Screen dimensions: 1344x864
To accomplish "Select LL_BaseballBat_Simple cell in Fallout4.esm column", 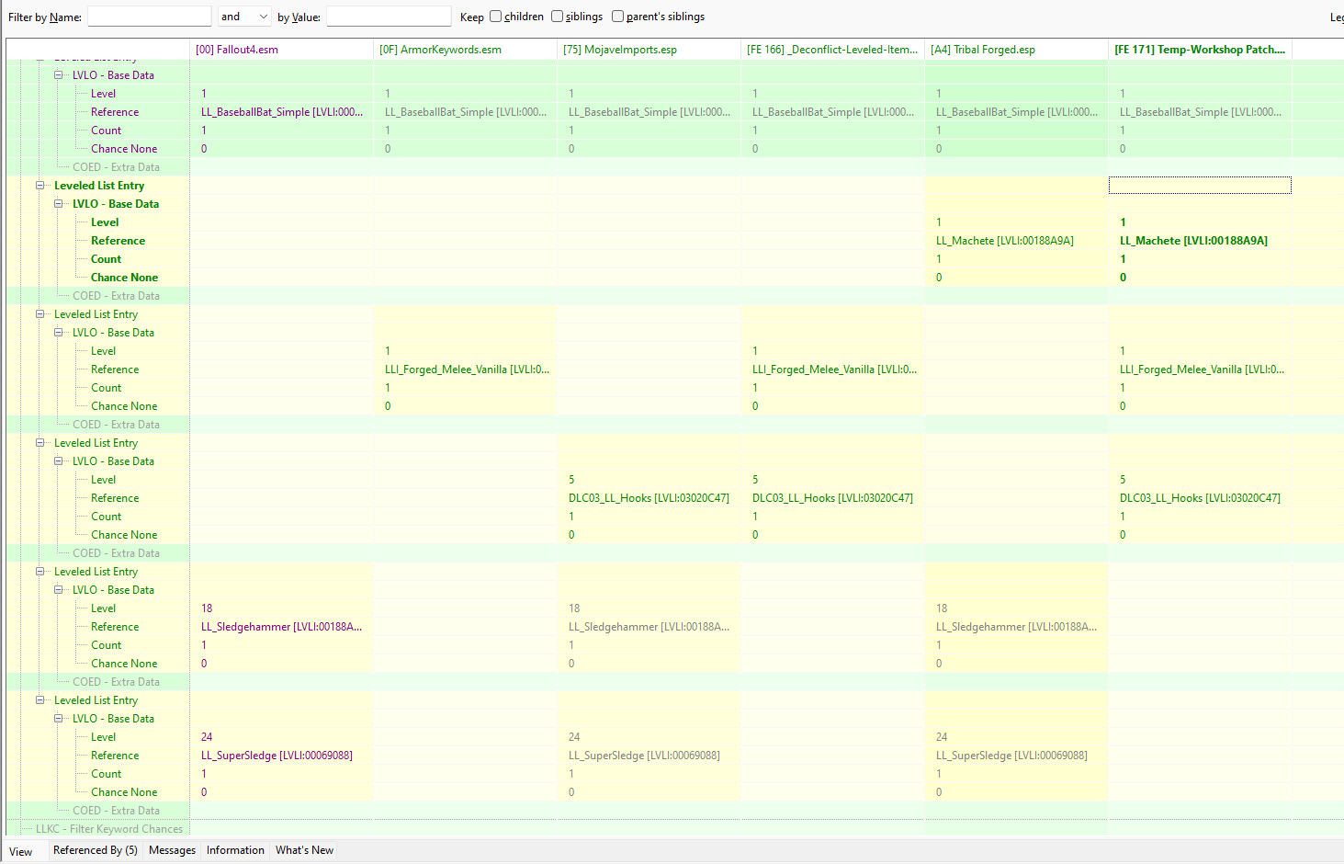I will click(281, 112).
